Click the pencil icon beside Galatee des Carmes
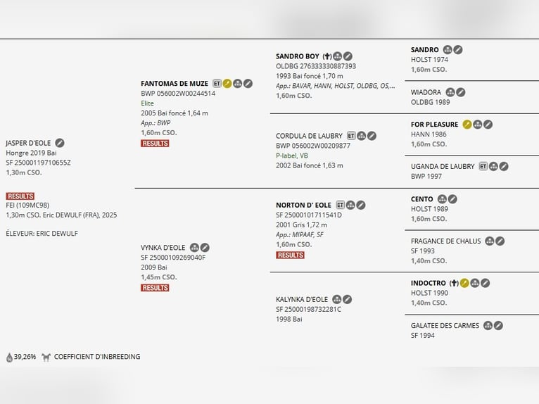The image size is (539, 404). pos(498,325)
